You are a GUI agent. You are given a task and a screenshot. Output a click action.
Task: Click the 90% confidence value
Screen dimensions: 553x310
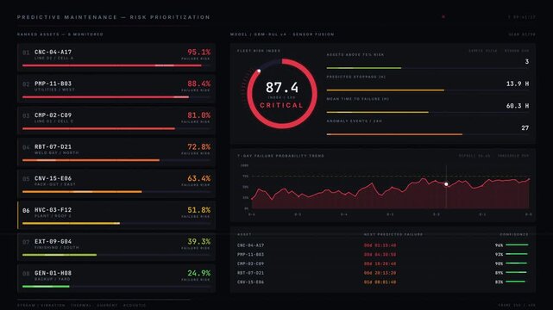tap(499, 263)
